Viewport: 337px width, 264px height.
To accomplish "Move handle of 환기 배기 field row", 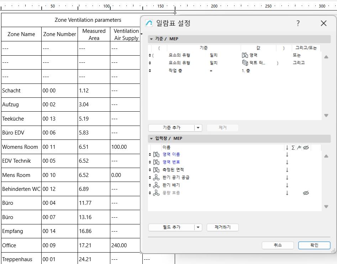I will point(150,186).
